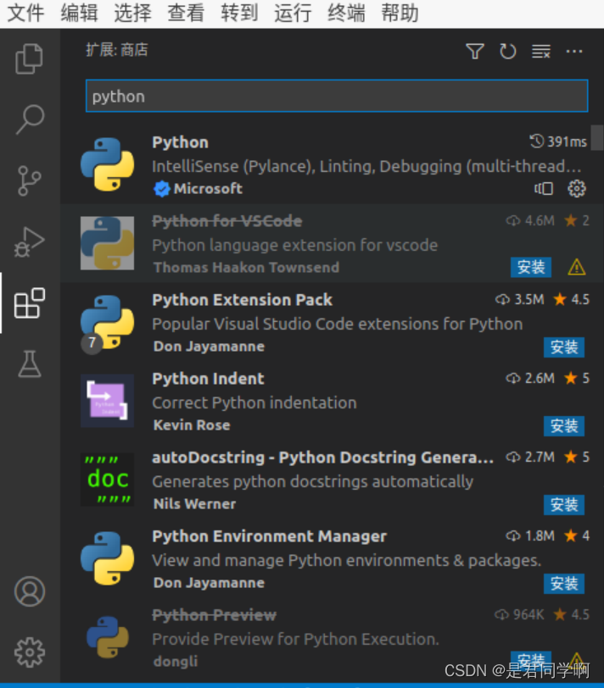Clear extension search results icon
This screenshot has width=604, height=688.
[540, 52]
